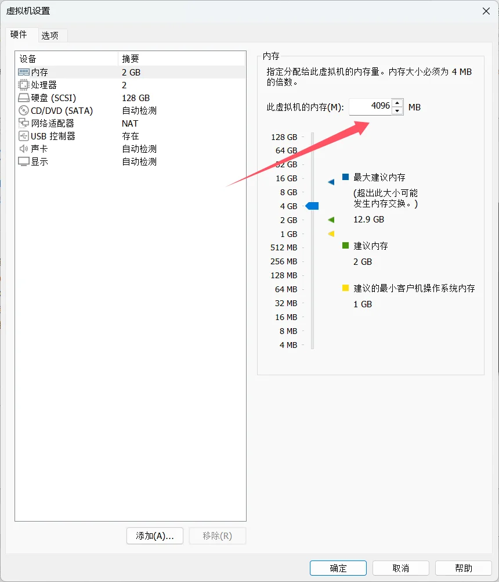
Task: Click the 自动检测 summary of 显示
Action: [139, 162]
